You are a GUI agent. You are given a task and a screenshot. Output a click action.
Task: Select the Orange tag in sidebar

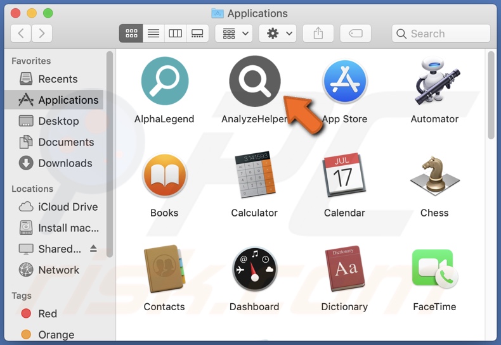click(54, 334)
